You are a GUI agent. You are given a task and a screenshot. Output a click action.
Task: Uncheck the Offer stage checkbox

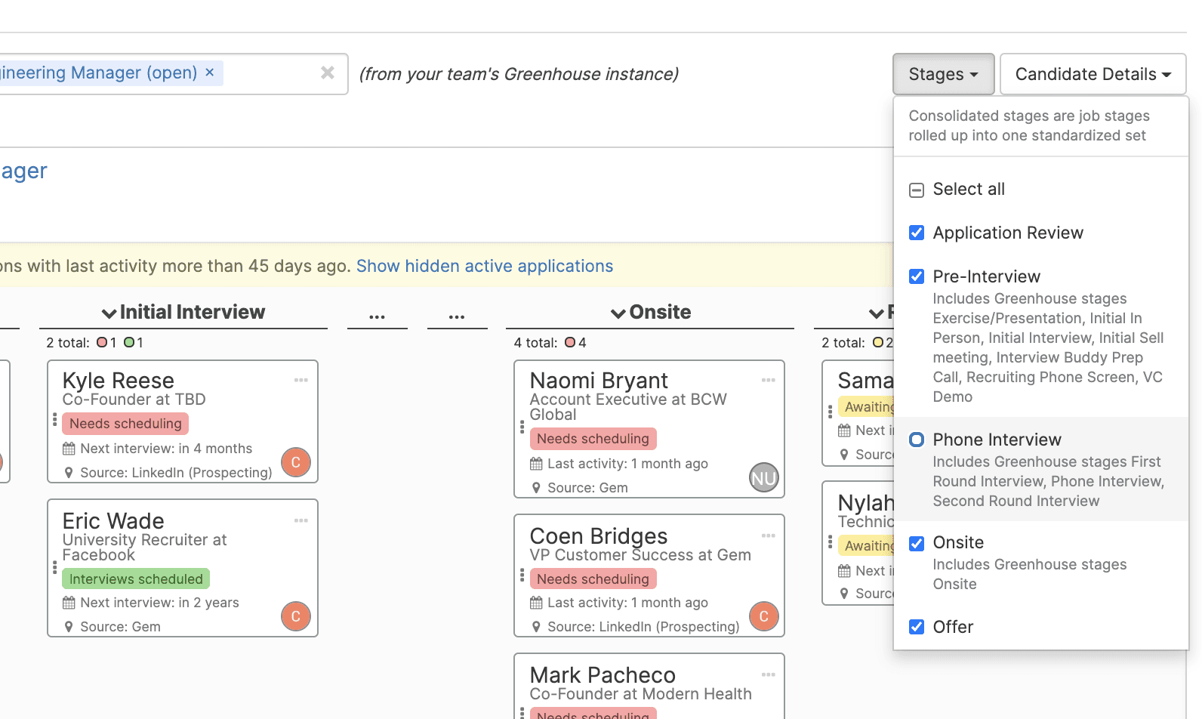click(917, 627)
